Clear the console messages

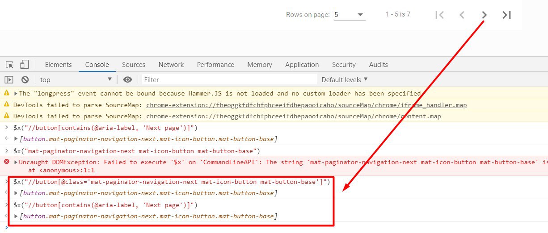tap(25, 80)
